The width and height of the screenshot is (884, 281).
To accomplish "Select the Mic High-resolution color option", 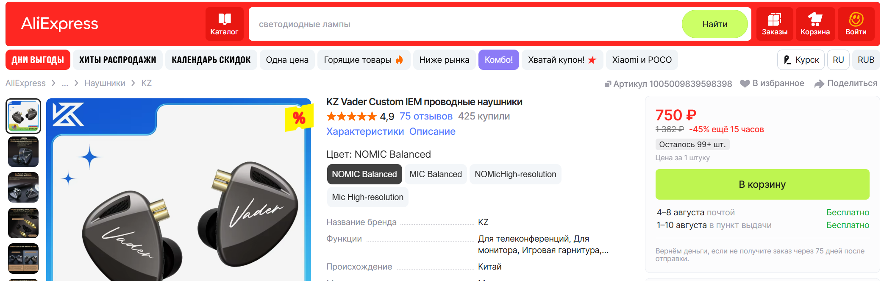I will tap(367, 197).
